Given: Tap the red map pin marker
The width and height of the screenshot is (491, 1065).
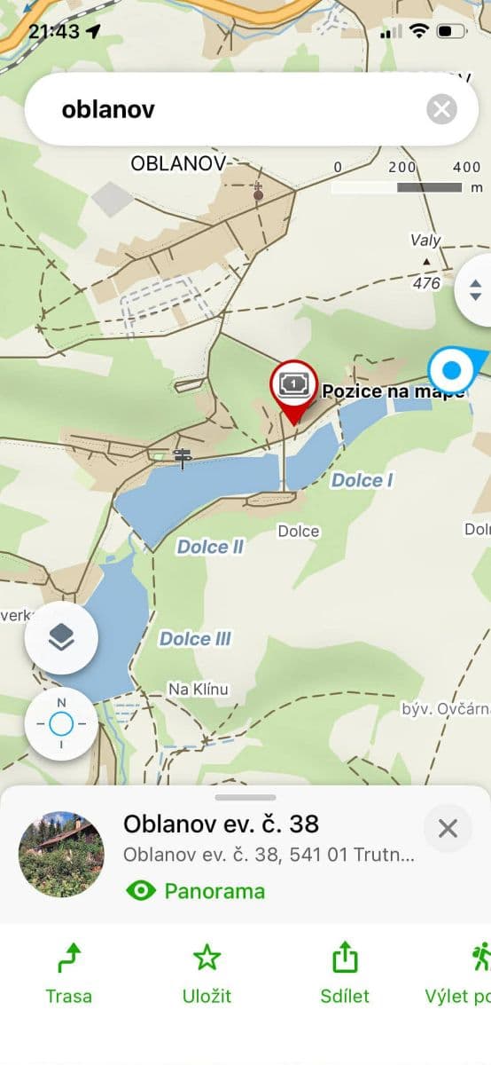Looking at the screenshot, I should pyautogui.click(x=294, y=391).
